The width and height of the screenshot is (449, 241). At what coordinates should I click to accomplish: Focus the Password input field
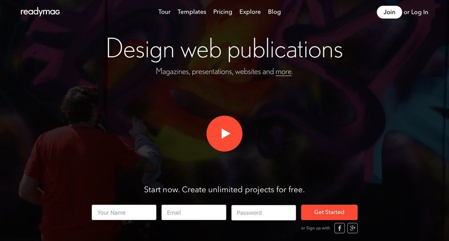264,213
